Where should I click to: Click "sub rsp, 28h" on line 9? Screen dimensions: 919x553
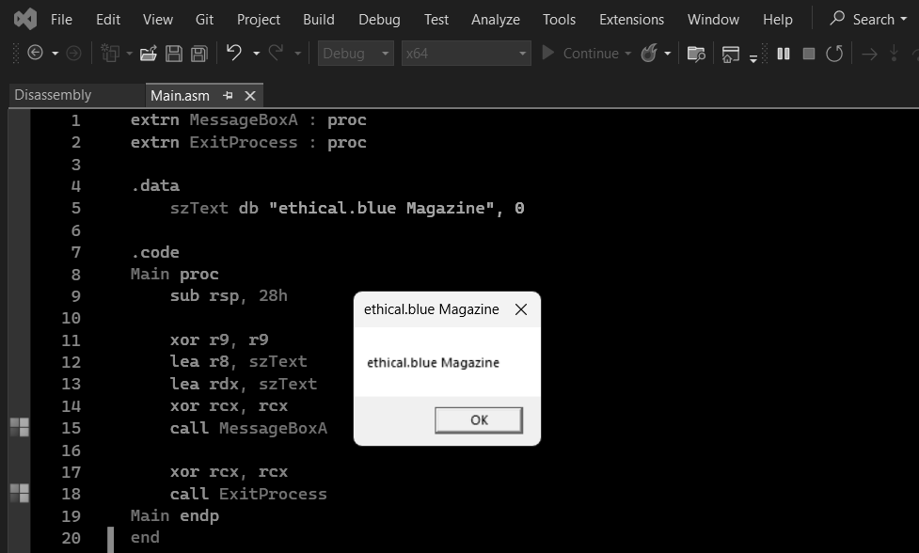(229, 296)
